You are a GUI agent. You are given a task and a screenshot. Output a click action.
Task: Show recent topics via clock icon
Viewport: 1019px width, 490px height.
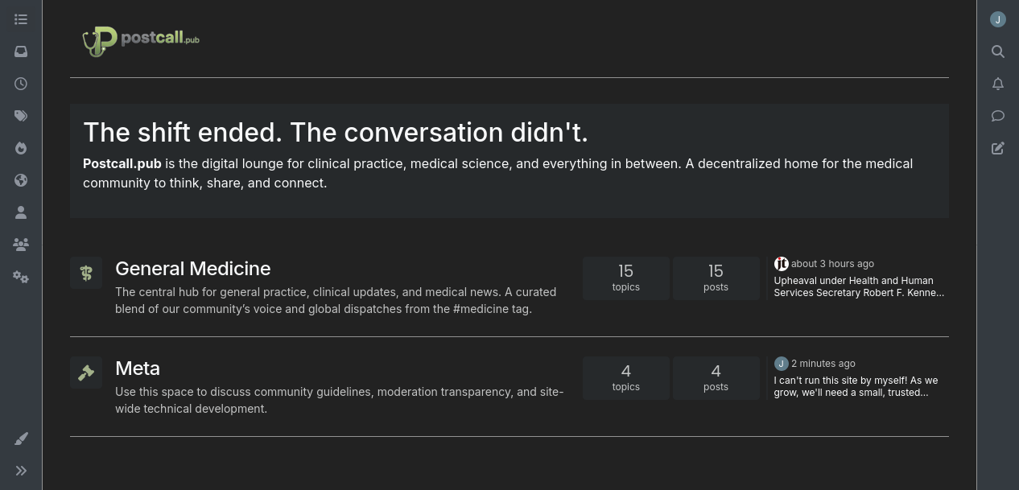[x=21, y=84]
